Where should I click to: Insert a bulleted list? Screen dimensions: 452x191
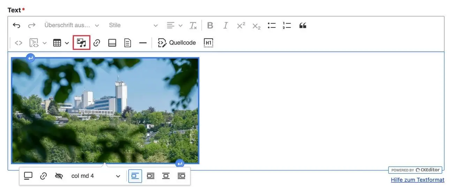click(272, 25)
